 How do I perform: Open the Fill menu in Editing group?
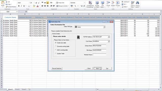pos(124,4)
